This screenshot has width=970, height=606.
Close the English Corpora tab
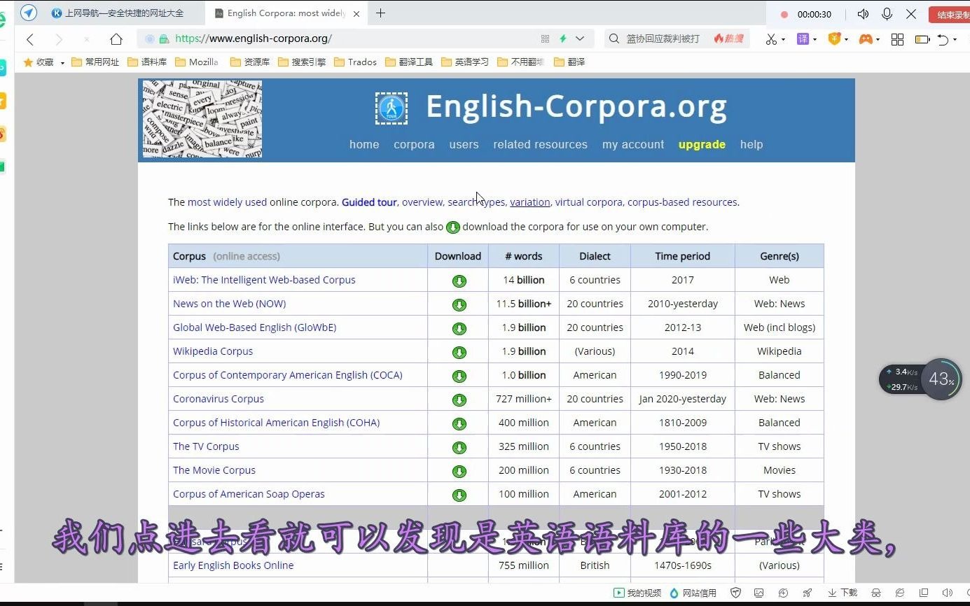click(357, 13)
